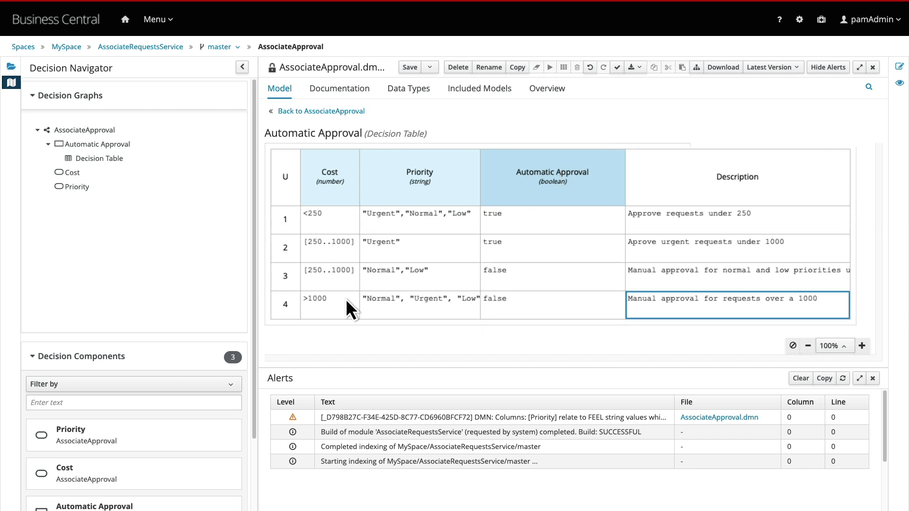Toggle the grid icon in the toolbar
Image resolution: width=909 pixels, height=511 pixels.
[x=563, y=67]
